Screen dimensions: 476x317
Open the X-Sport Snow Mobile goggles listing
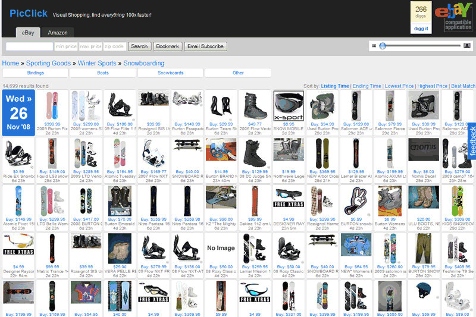point(289,105)
